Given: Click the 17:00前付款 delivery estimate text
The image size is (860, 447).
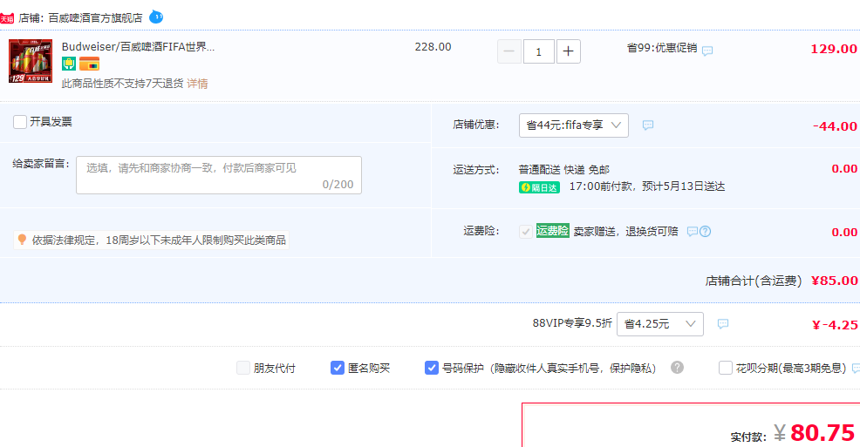Looking at the screenshot, I should [x=646, y=186].
